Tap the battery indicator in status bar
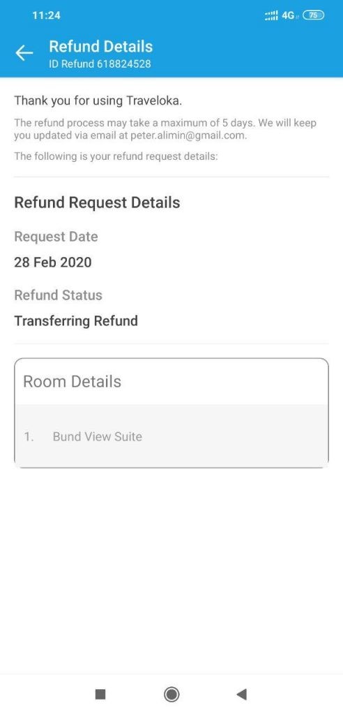The image size is (343, 715). click(x=313, y=15)
